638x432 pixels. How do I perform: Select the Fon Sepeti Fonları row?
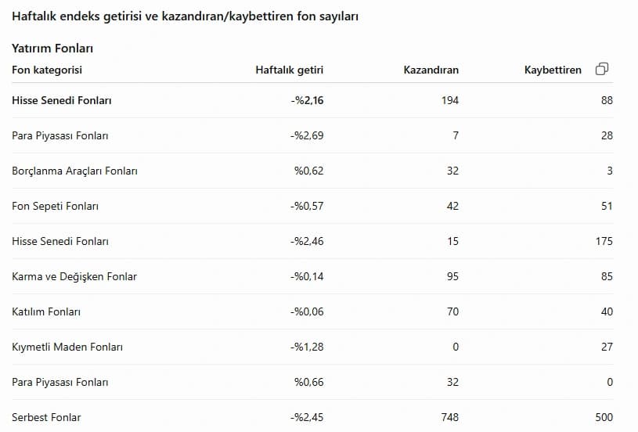pyautogui.click(x=312, y=207)
